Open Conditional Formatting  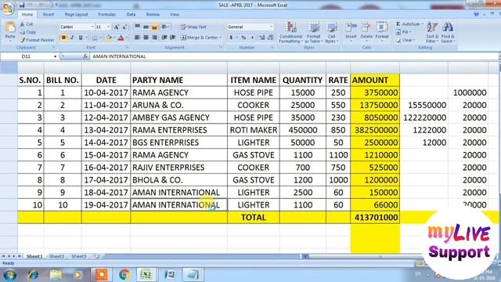(290, 32)
